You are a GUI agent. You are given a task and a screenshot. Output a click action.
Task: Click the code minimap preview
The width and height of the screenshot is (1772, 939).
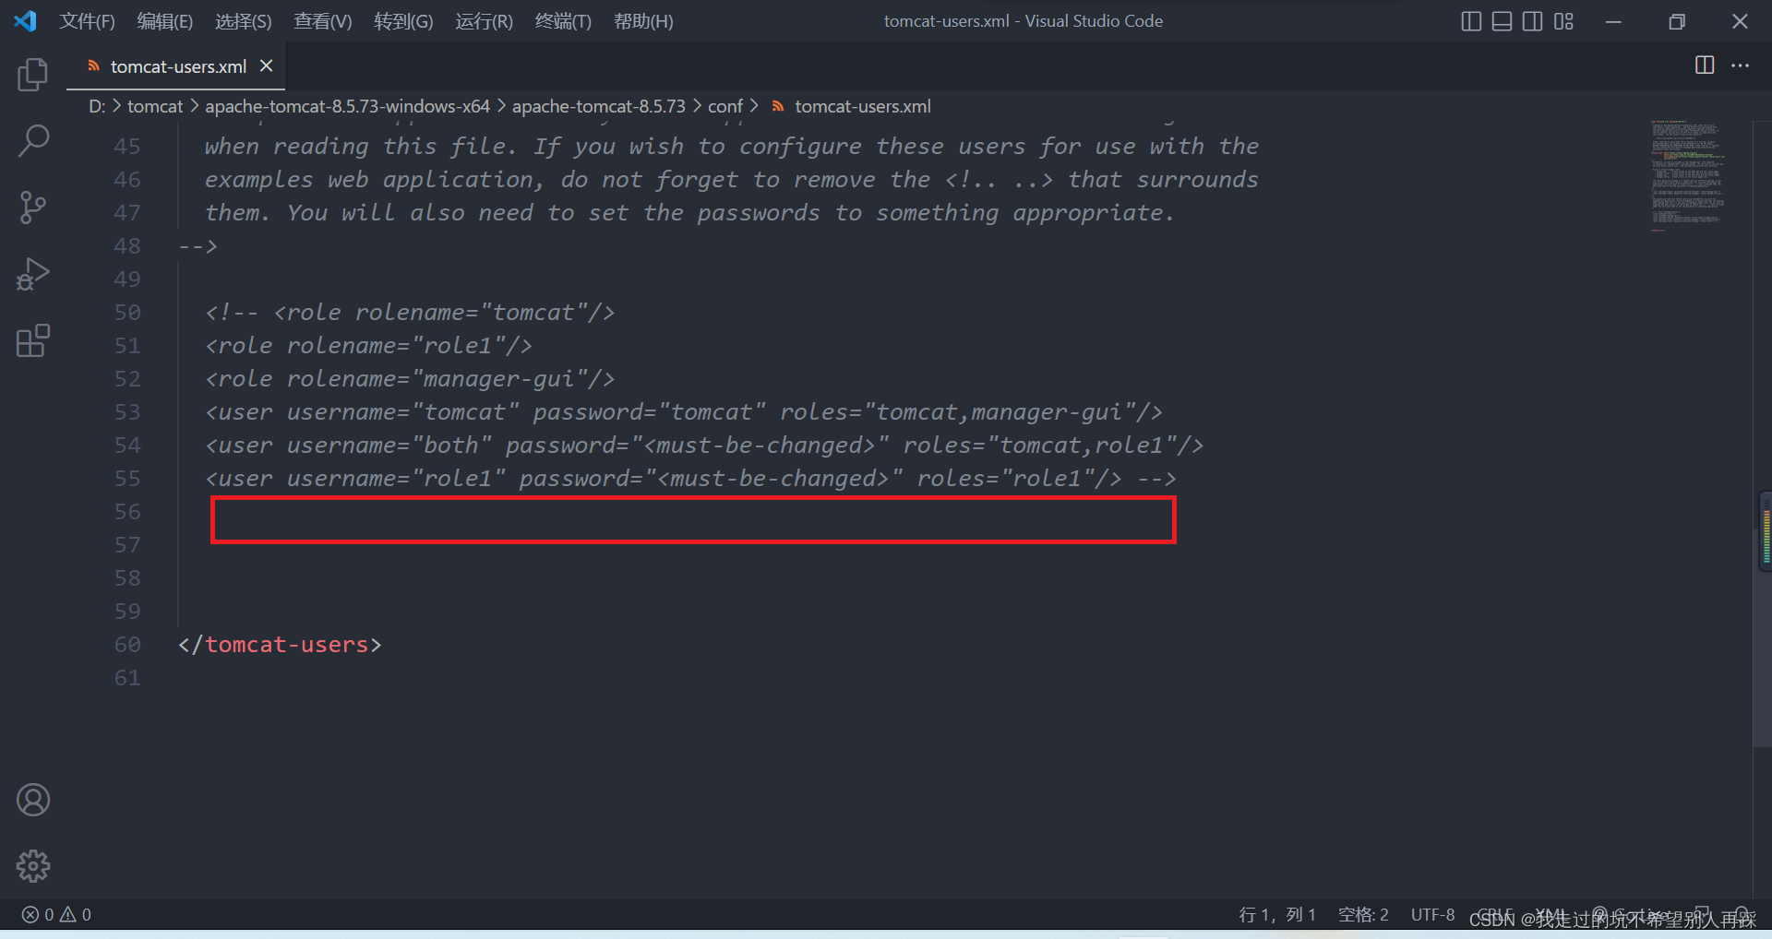click(1688, 175)
